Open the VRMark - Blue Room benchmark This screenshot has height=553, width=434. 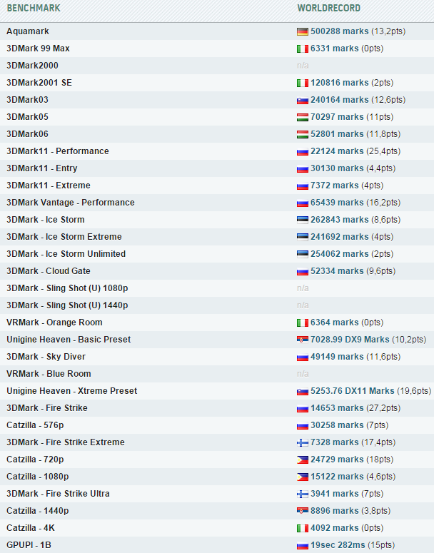[49, 374]
